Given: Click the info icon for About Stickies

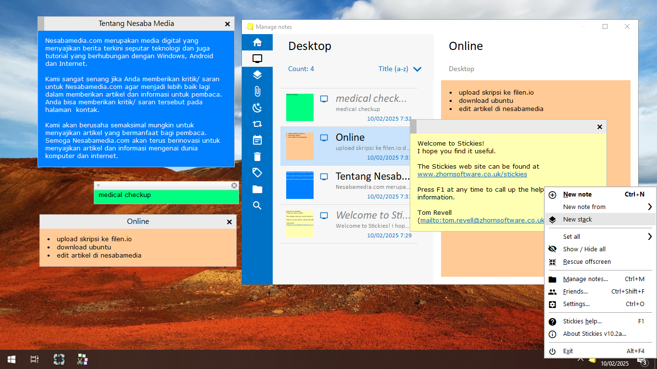Looking at the screenshot, I should [553, 334].
